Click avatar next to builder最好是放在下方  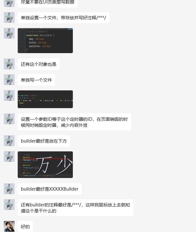pyautogui.click(x=9, y=141)
